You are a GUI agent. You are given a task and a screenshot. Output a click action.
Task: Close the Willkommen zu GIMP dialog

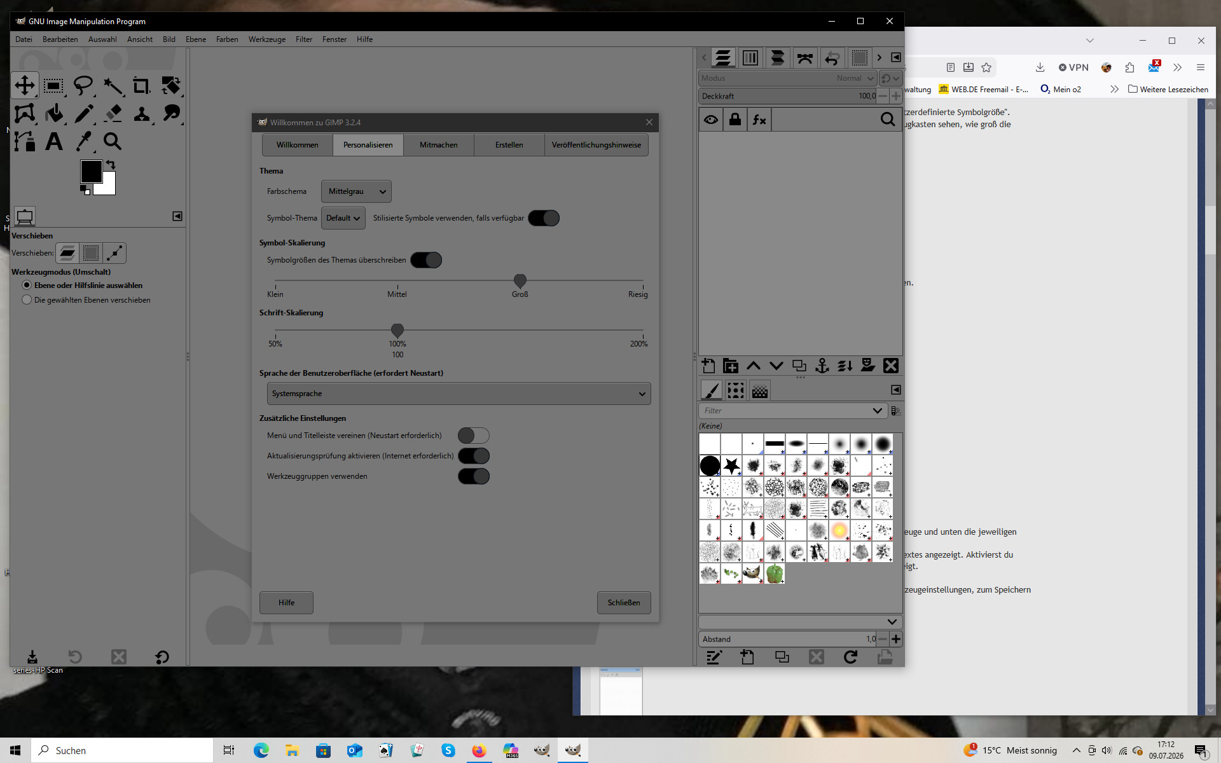649,122
